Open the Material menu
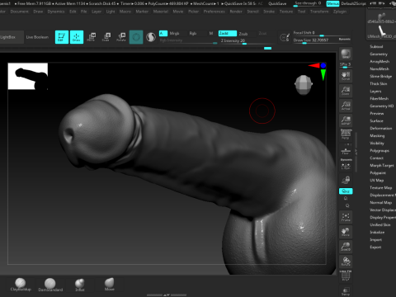This screenshot has width=396, height=297. [x=161, y=12]
